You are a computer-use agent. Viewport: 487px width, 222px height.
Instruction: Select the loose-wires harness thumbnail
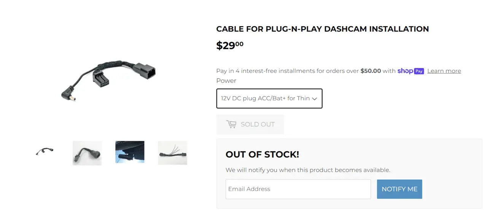click(172, 153)
